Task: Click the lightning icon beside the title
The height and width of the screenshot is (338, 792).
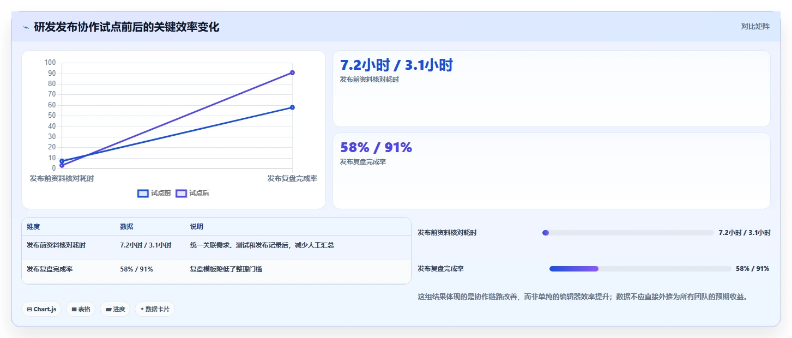Action: [x=26, y=27]
